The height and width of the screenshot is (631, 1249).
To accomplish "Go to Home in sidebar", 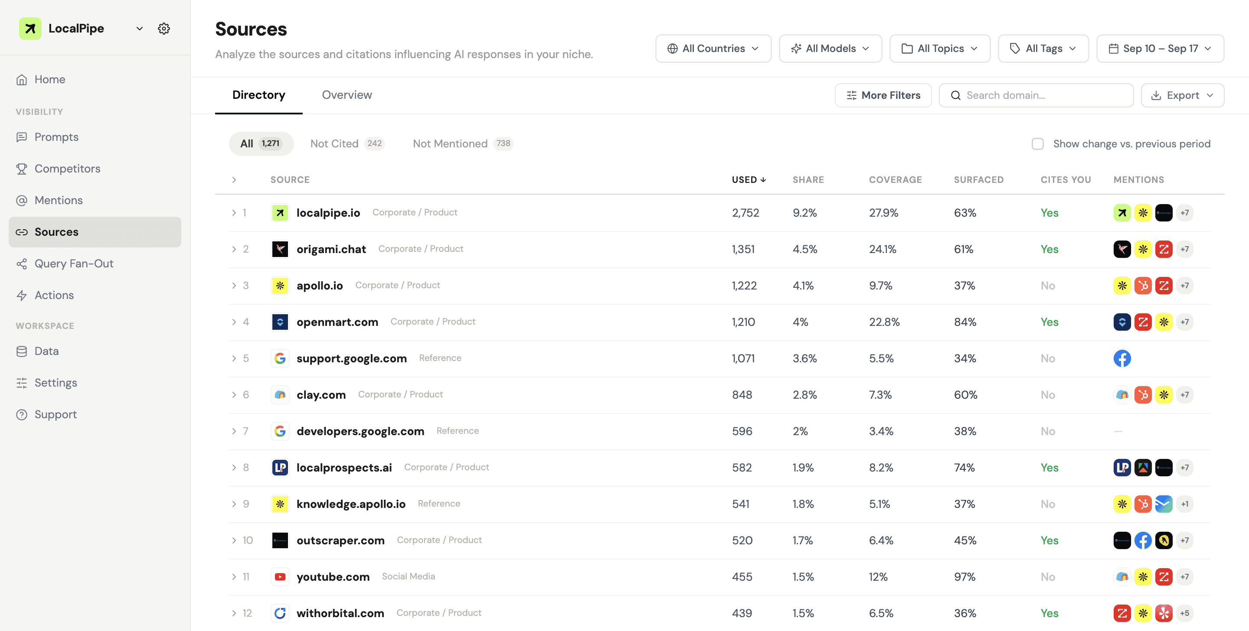I will point(95,79).
